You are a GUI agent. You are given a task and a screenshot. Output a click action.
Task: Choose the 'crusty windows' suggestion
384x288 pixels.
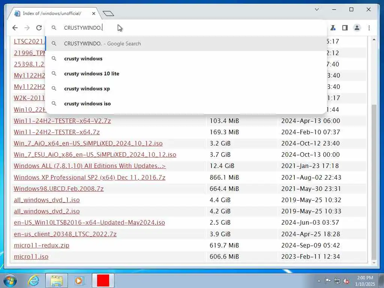(186, 58)
